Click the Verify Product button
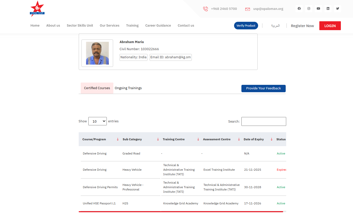The height and width of the screenshot is (214, 353). (x=246, y=26)
